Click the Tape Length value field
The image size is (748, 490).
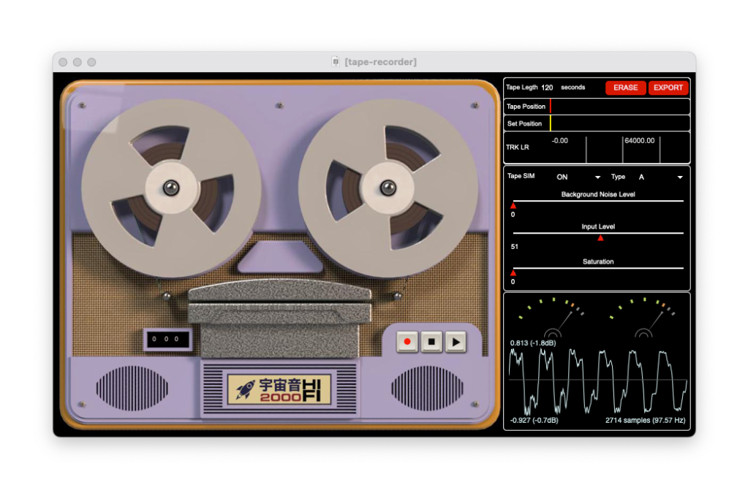pyautogui.click(x=547, y=88)
